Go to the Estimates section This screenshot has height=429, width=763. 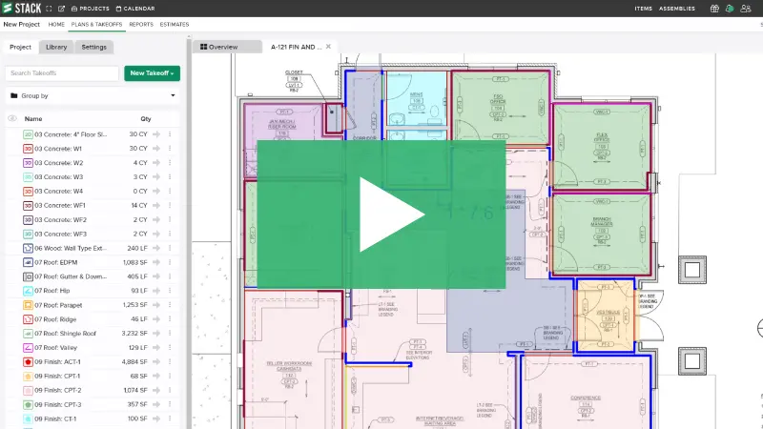pyautogui.click(x=175, y=24)
